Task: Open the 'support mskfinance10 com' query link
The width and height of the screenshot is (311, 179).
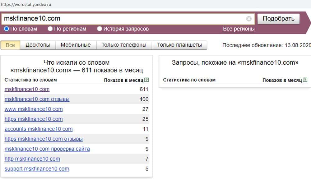Action: (x=37, y=169)
